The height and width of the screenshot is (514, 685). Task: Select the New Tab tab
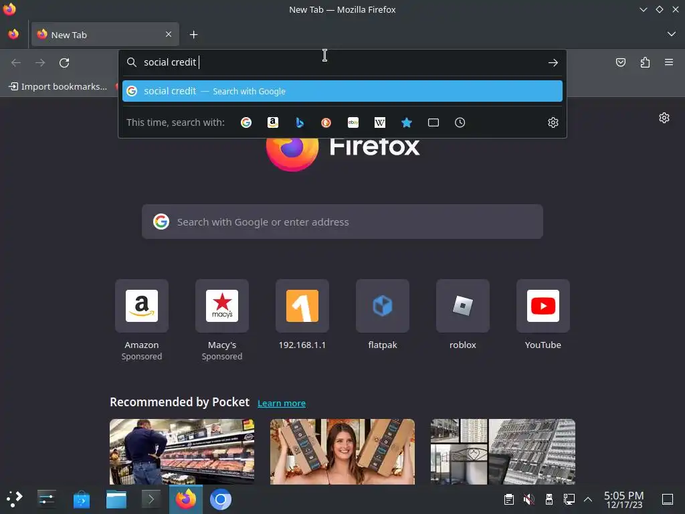[105, 35]
